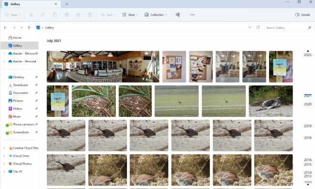This screenshot has width=315, height=189.
Task: Open Pictures quick access folder
Action: tap(18, 101)
